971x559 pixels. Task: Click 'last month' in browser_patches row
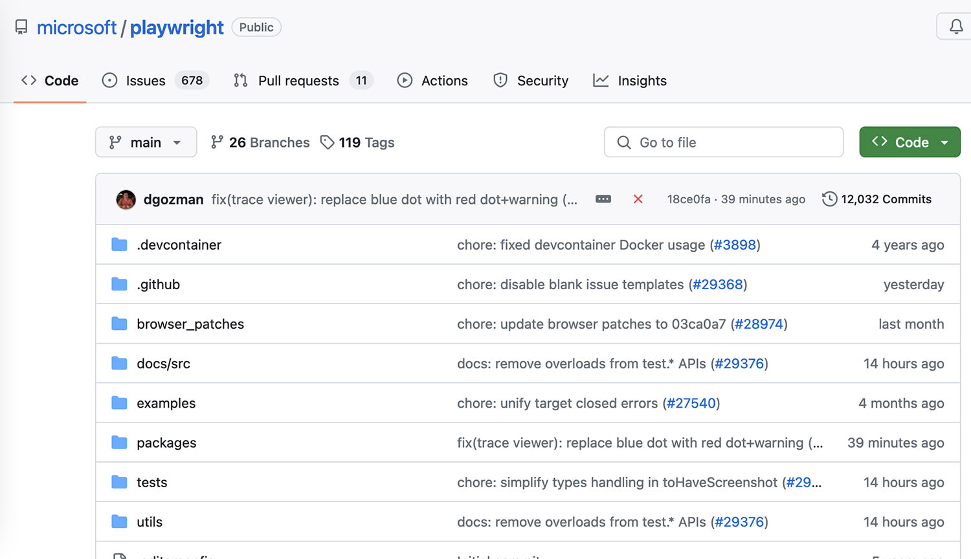point(911,323)
